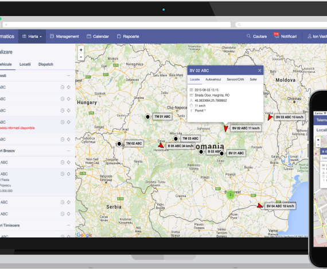Screen dimensions: 327x269
Task: Open the Calendar page
Action: (98, 36)
